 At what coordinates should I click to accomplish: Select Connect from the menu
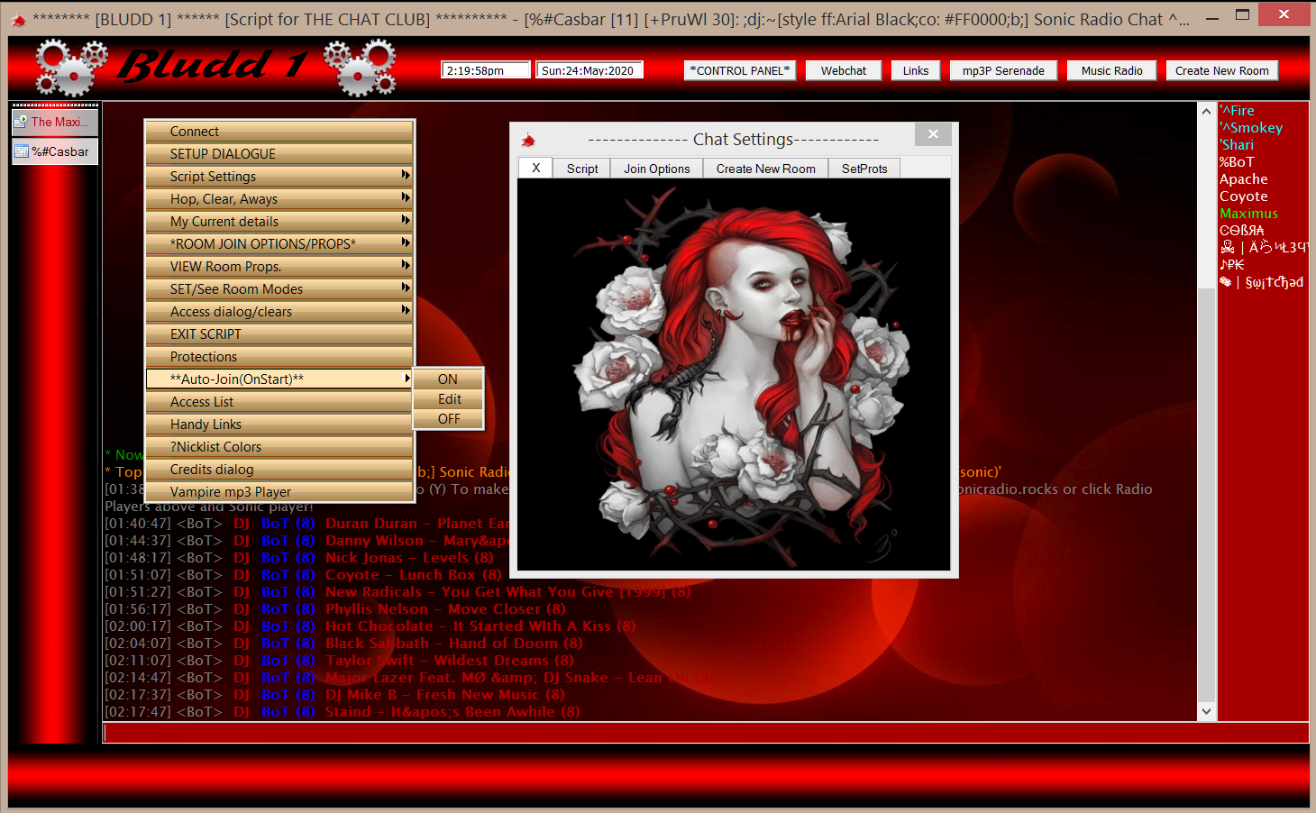click(279, 132)
